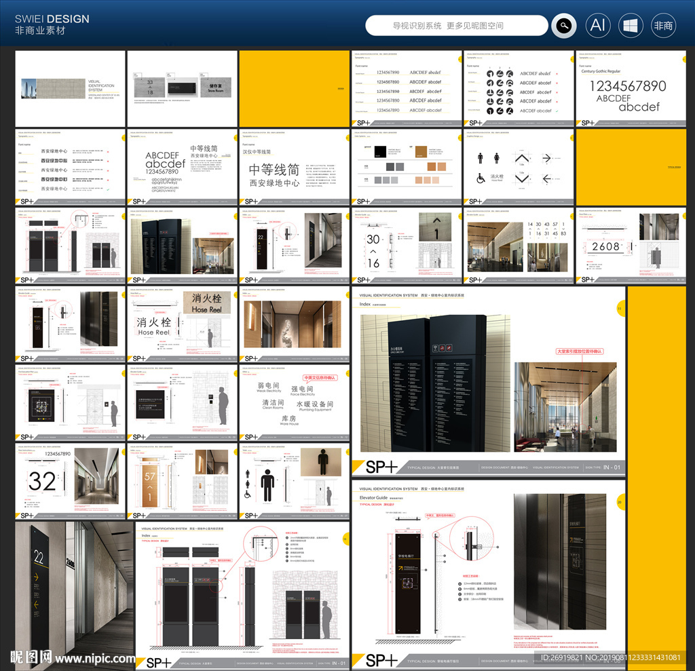Open the lobby rendering thumbnail with wall sculpture
This screenshot has width=695, height=671.
coord(295,324)
